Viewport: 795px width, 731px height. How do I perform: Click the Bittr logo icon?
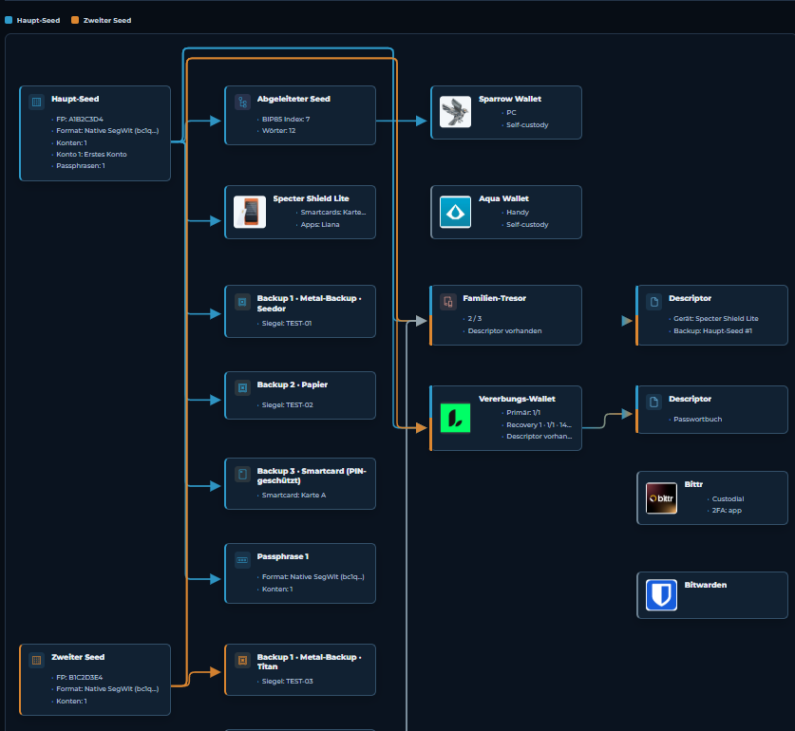pyautogui.click(x=661, y=497)
